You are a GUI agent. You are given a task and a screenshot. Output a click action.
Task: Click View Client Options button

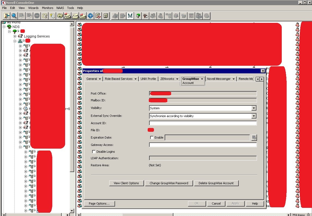tap(126, 183)
